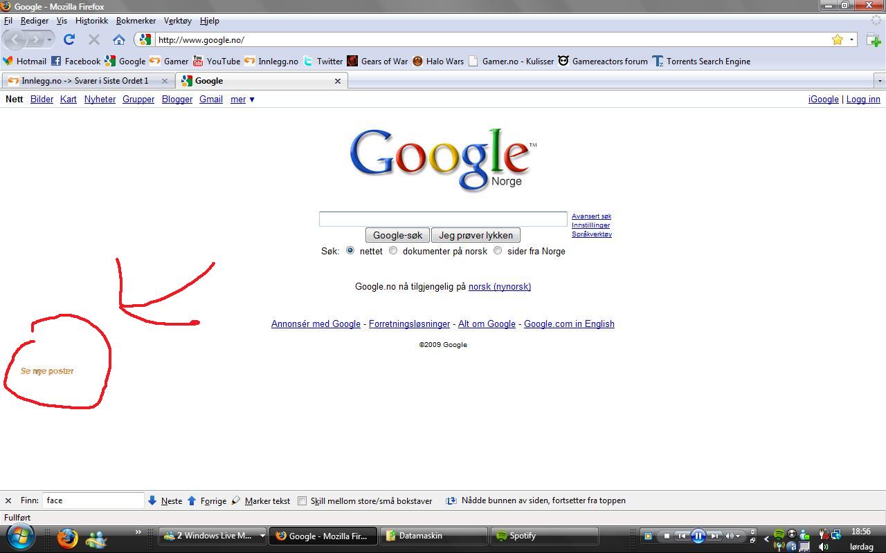The width and height of the screenshot is (886, 553).
Task: Click the Back navigation button
Action: point(15,39)
